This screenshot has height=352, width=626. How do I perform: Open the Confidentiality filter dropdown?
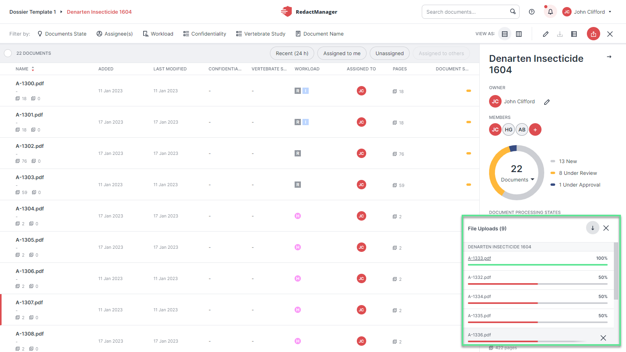(x=205, y=34)
